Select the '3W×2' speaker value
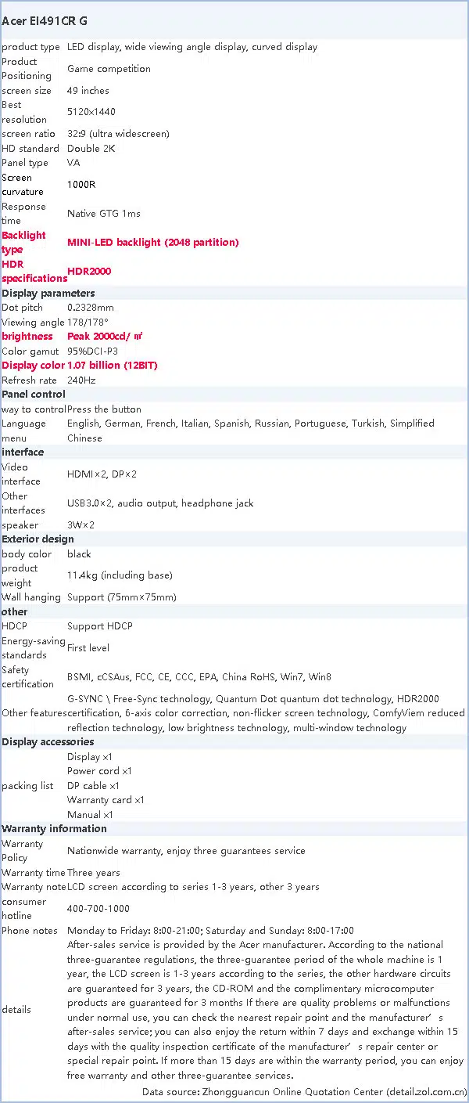Viewport: 469px width, 1103px height. pyautogui.click(x=80, y=525)
